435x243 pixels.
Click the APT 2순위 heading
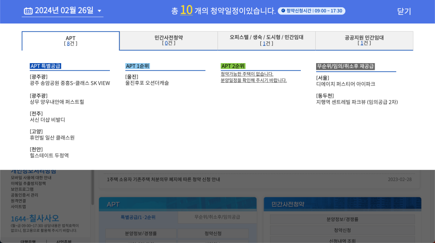pyautogui.click(x=233, y=66)
